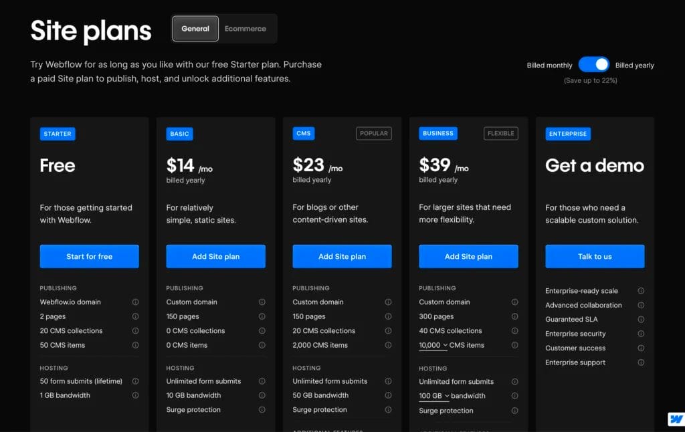
Task: Add Site plan for the CMS tier
Action: click(x=342, y=256)
